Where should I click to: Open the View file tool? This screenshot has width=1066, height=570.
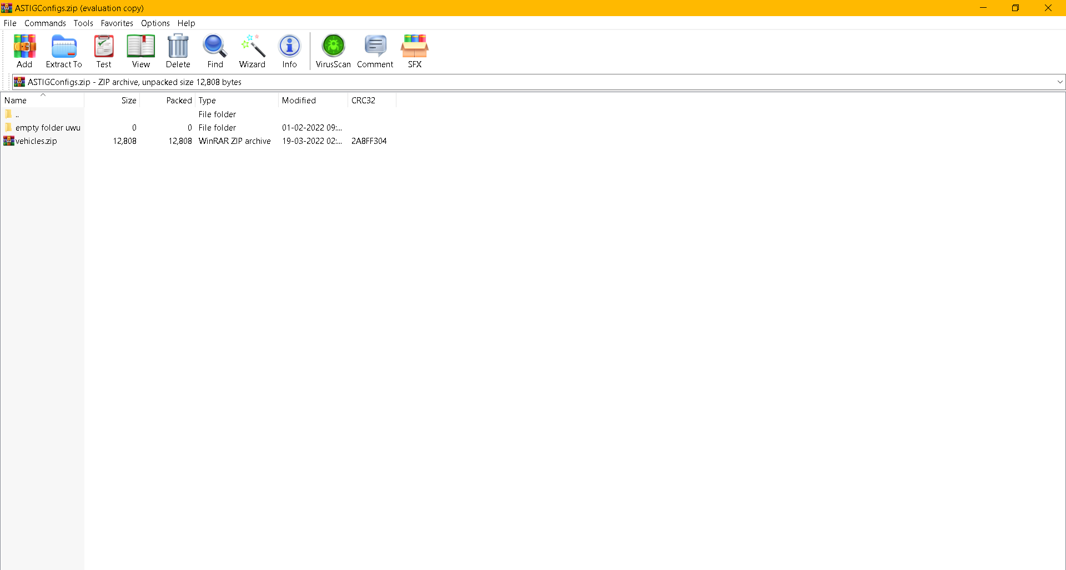pos(141,51)
